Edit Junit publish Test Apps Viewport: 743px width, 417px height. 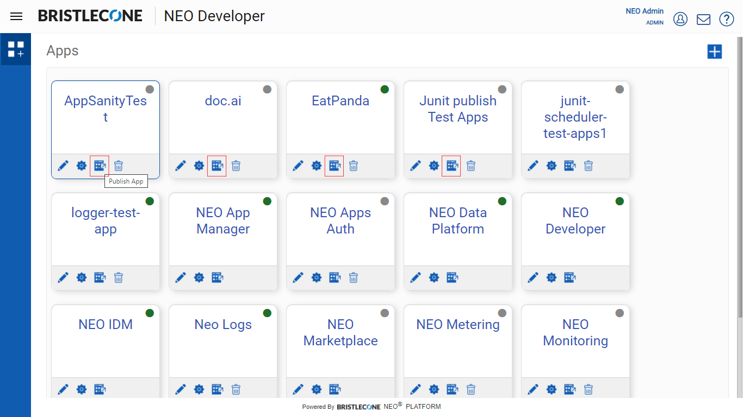point(416,166)
